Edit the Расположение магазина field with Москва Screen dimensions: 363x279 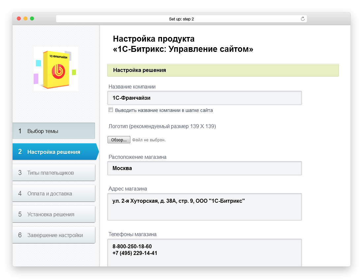(204, 168)
